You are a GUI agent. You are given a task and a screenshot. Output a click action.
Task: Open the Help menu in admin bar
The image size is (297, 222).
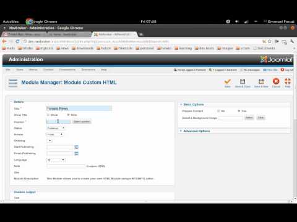pos(104,70)
